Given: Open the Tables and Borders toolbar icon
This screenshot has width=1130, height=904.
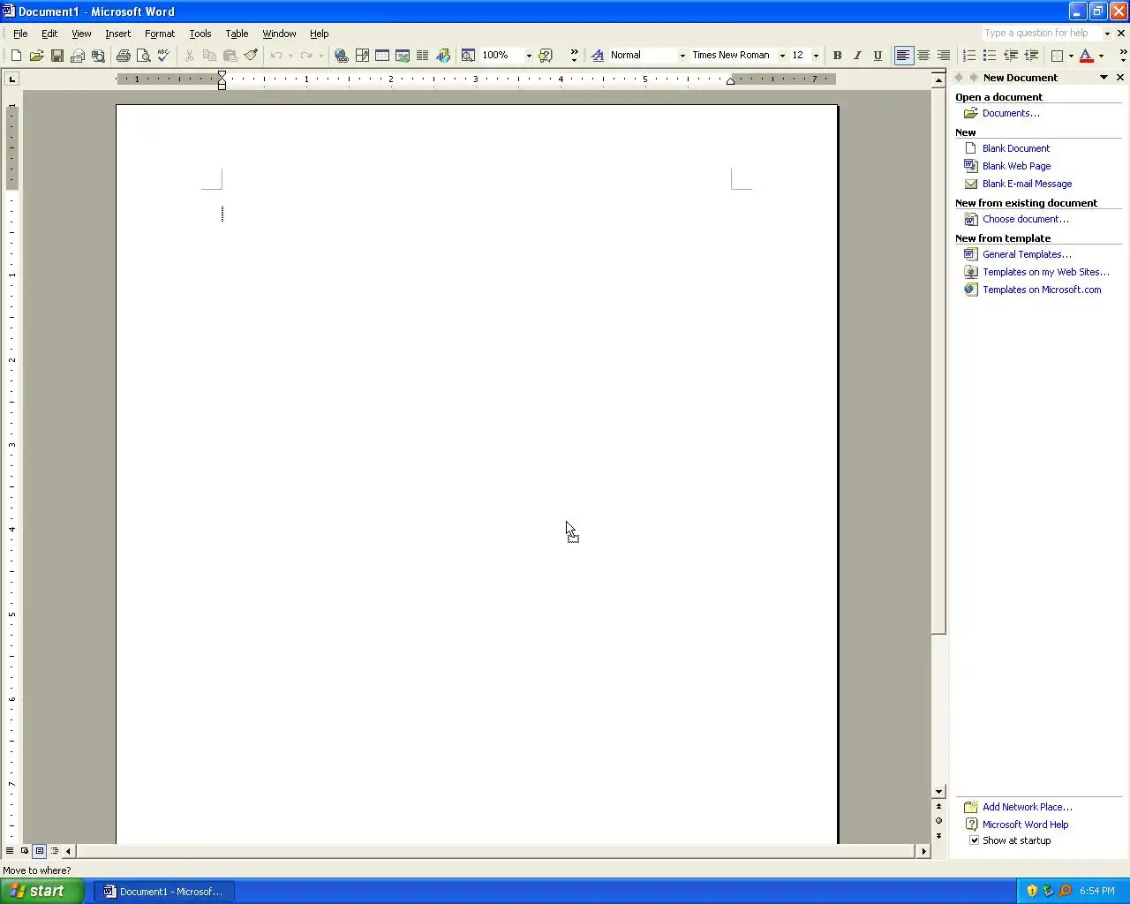Looking at the screenshot, I should point(362,56).
